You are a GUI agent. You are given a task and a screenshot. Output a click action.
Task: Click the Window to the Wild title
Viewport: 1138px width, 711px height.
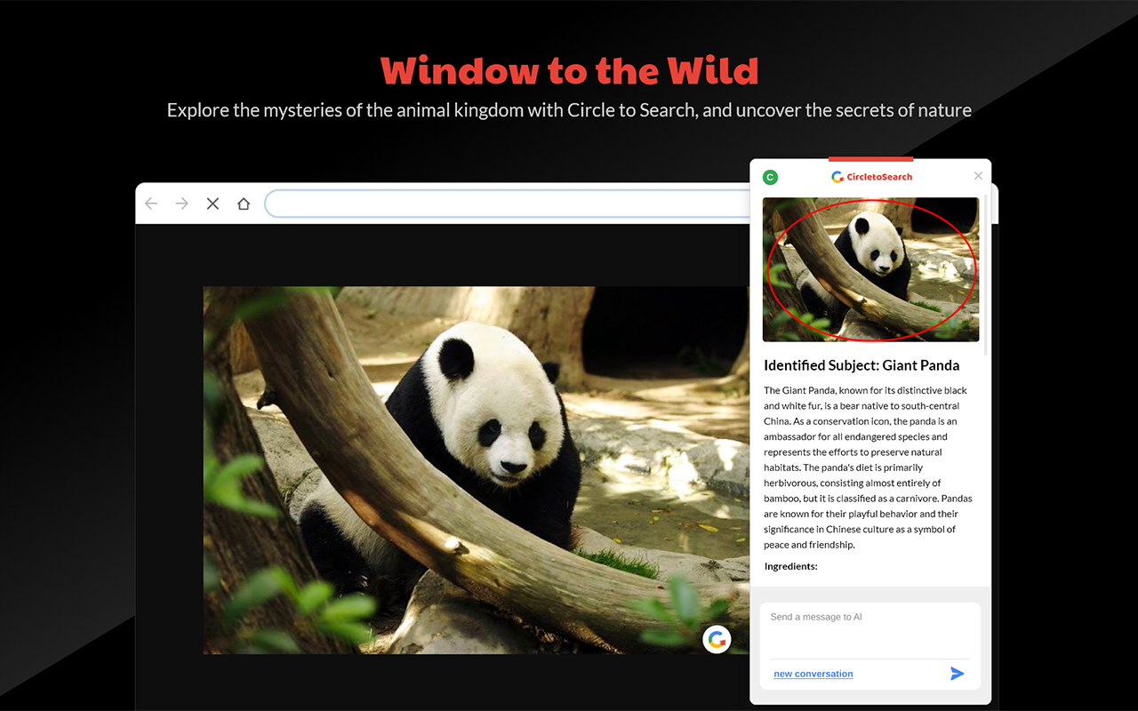569,70
